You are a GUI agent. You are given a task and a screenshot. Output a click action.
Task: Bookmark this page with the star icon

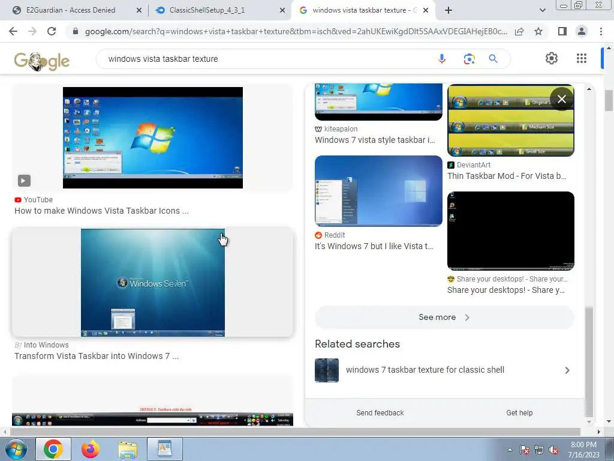tap(538, 31)
